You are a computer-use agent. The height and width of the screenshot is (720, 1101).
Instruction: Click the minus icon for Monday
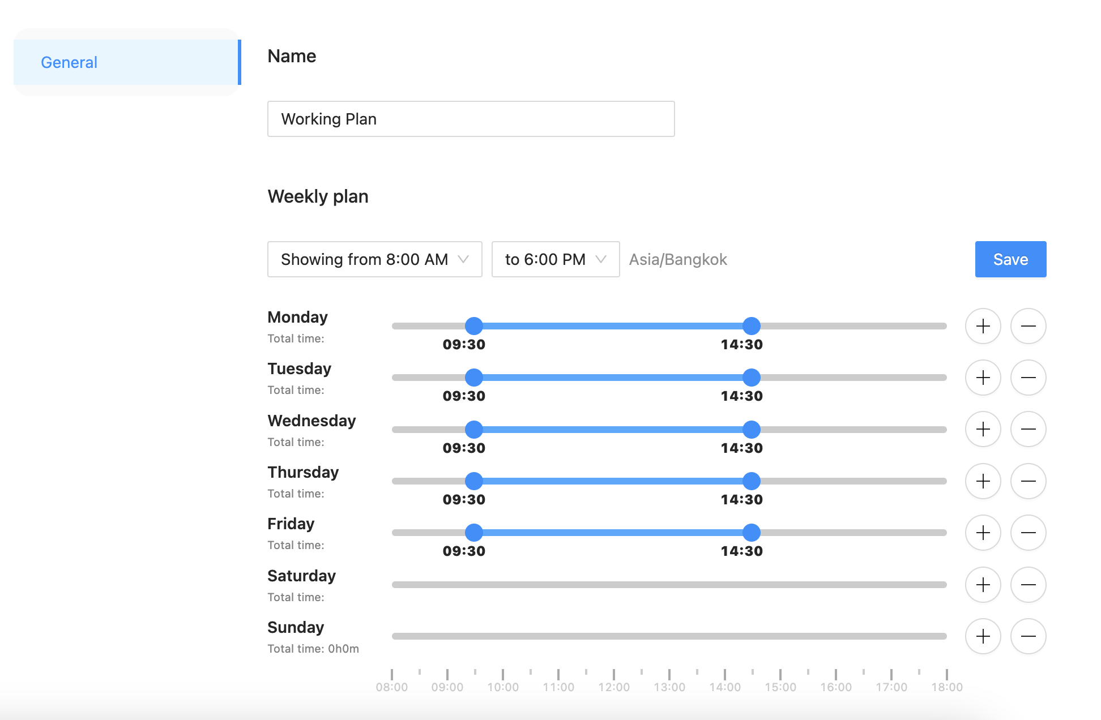click(x=1028, y=326)
